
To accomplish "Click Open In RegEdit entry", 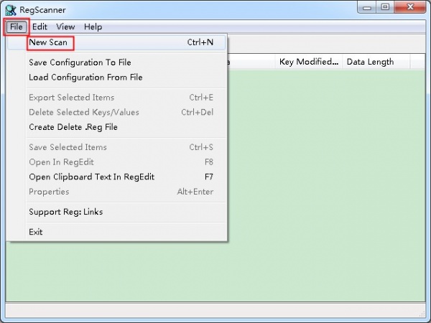I will 116,162.
